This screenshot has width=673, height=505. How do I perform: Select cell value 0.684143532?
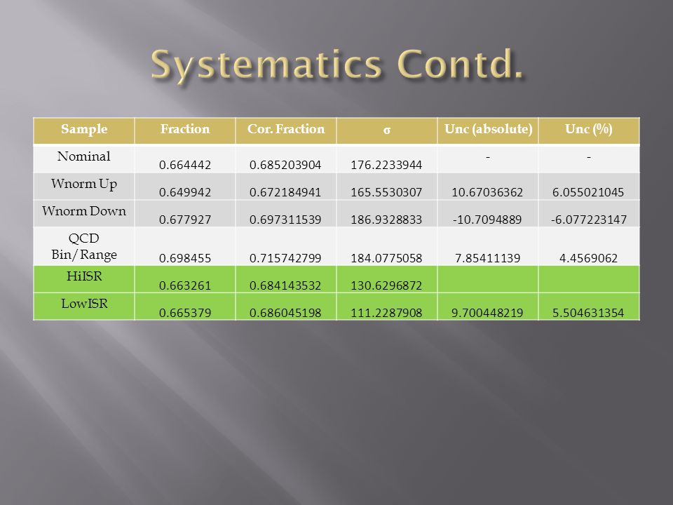(x=285, y=285)
